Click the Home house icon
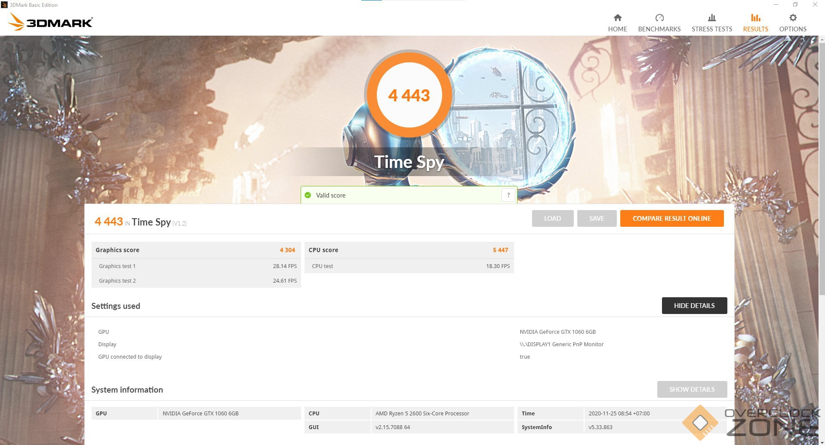This screenshot has height=445, width=825. (x=617, y=18)
